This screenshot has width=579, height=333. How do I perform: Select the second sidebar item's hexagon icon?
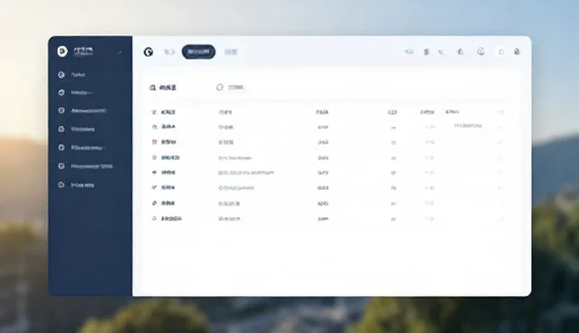(x=62, y=92)
